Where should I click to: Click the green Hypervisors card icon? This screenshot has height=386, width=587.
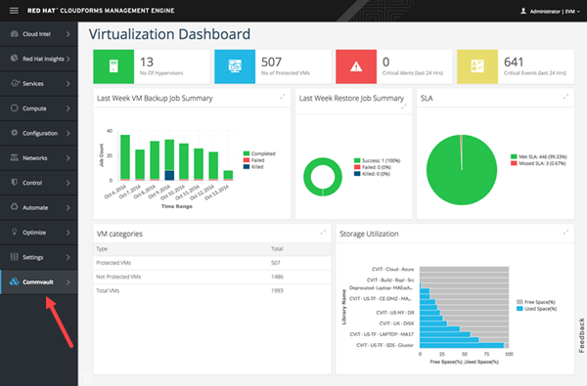[113, 66]
